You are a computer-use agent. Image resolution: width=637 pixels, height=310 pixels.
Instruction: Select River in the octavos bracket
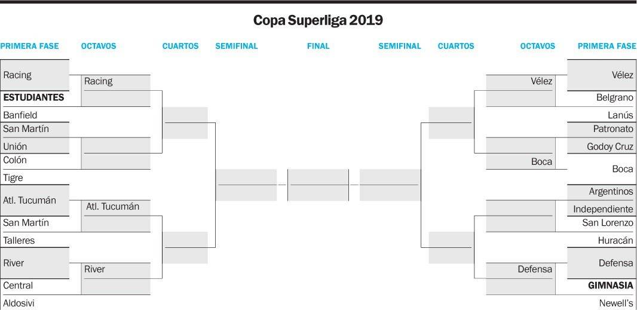(94, 269)
